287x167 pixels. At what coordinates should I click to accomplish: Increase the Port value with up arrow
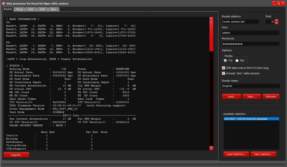point(277,20)
